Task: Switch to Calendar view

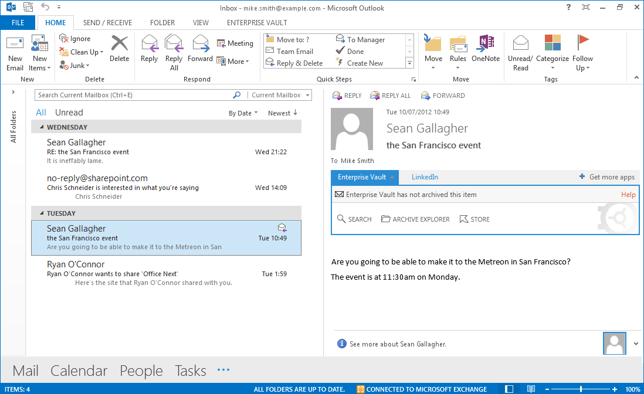Action: tap(79, 371)
